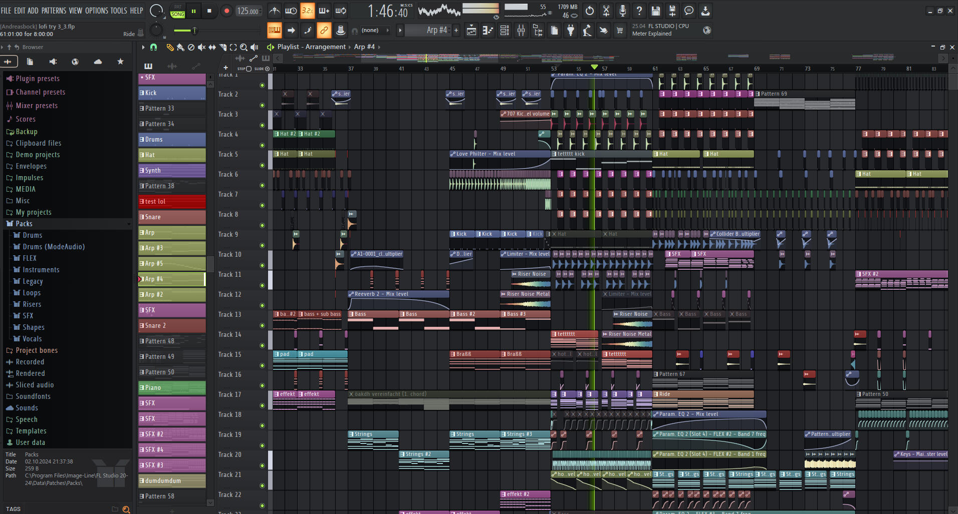Toggle the playlist snap magnet icon
This screenshot has width=958, height=514.
(154, 47)
